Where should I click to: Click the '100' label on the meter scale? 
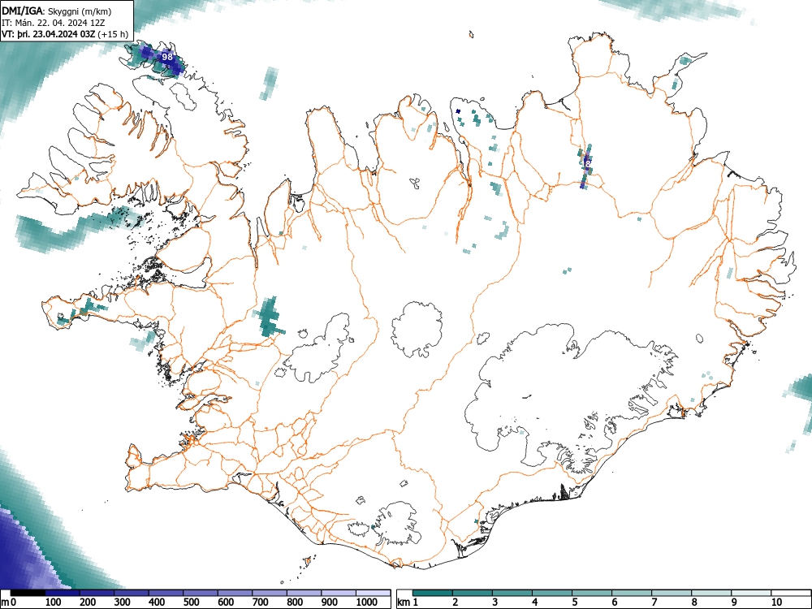[54, 603]
